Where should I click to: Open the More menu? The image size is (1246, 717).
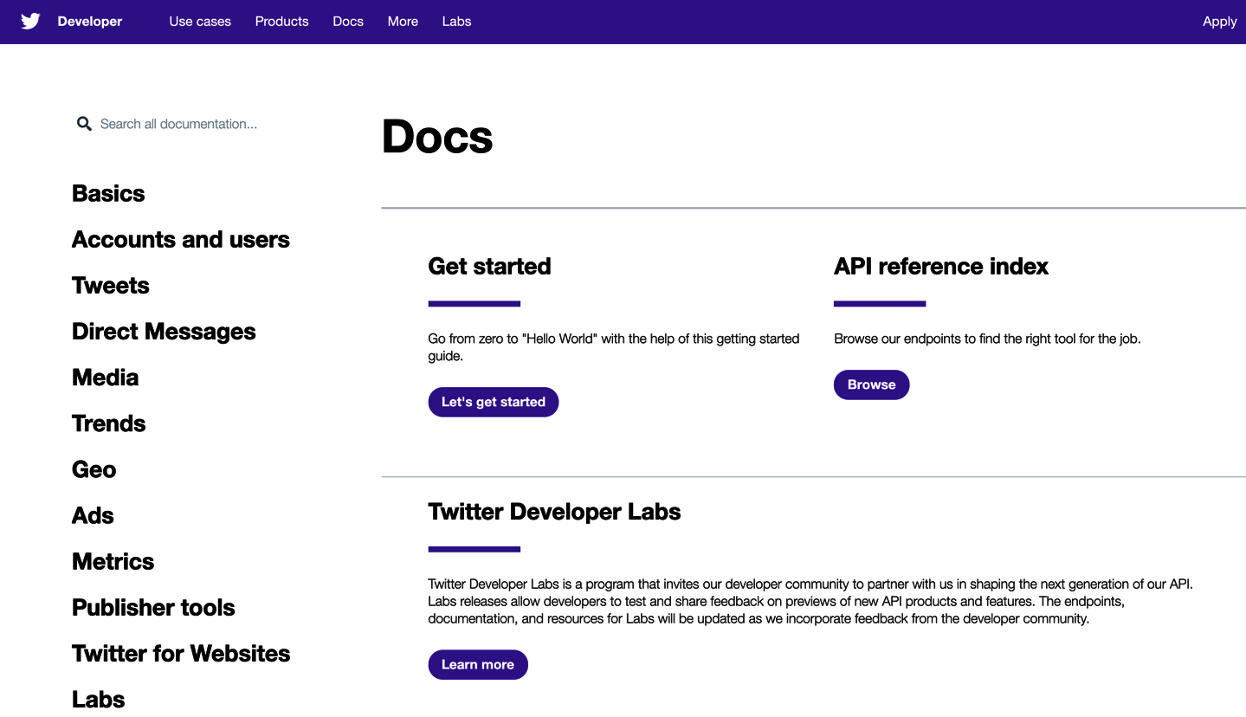coord(403,22)
